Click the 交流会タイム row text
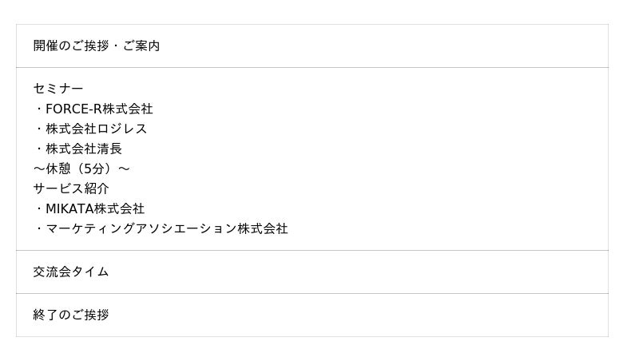Image resolution: width=639 pixels, height=361 pixels. 71,272
